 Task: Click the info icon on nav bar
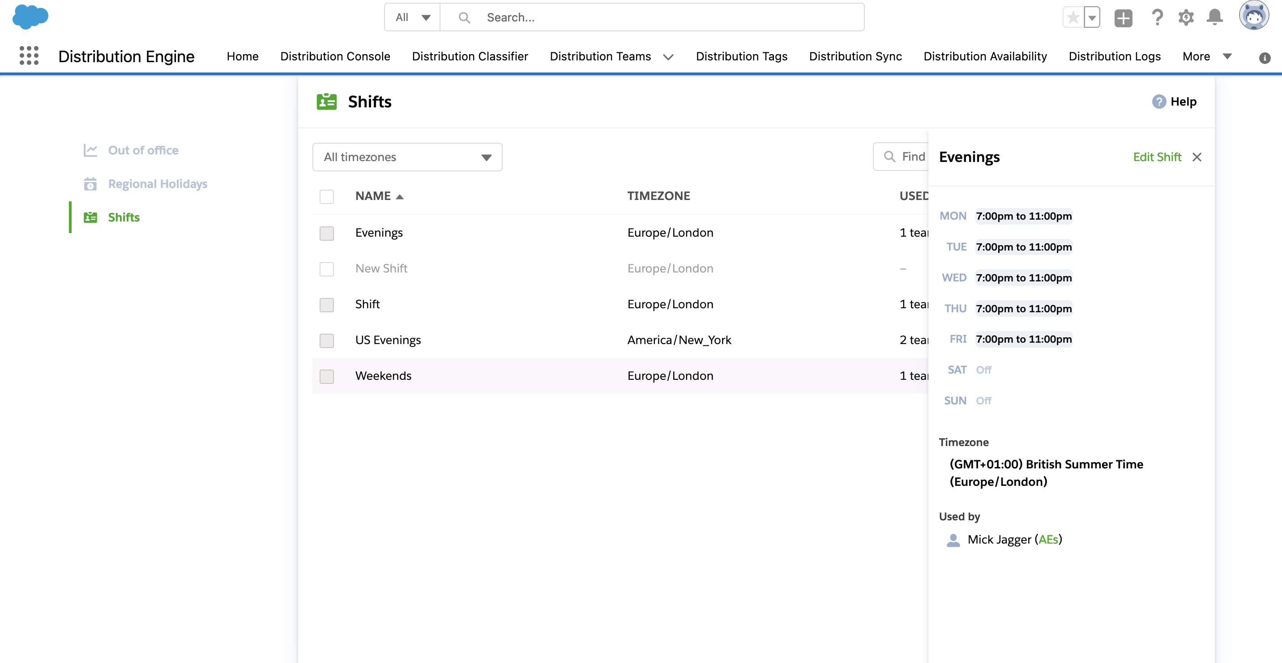pyautogui.click(x=1265, y=58)
